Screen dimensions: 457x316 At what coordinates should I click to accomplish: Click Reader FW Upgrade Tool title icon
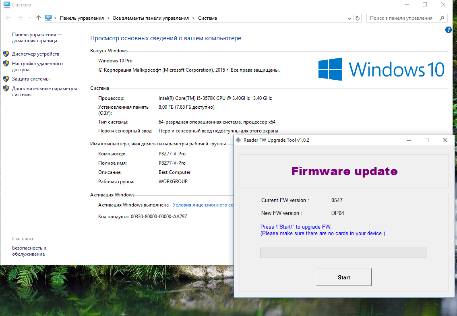238,140
